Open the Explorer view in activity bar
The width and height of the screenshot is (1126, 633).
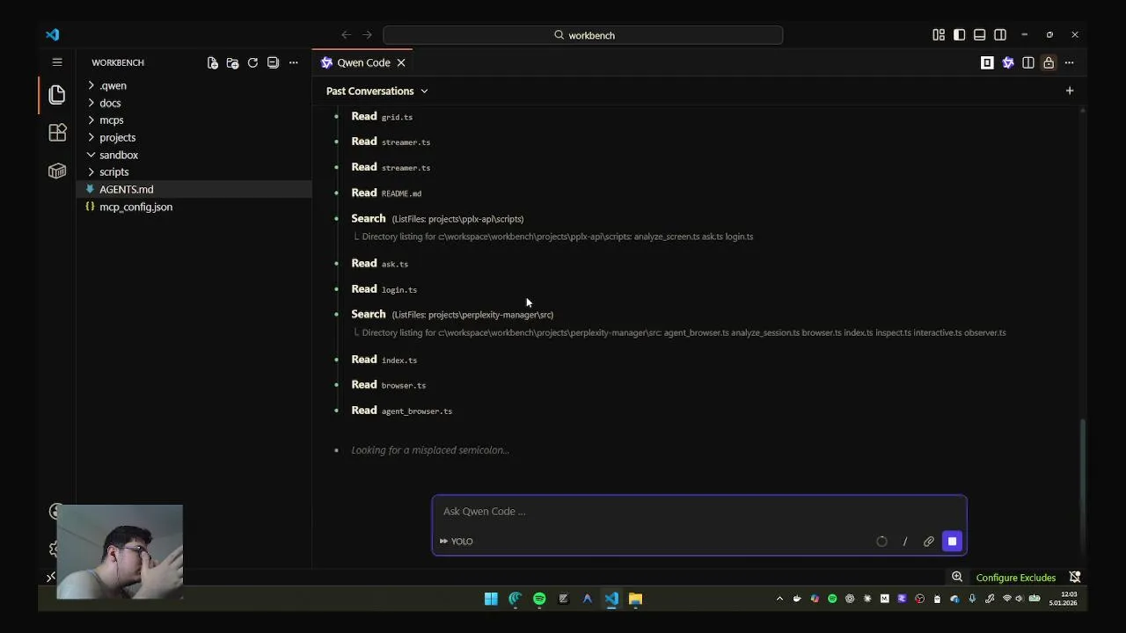point(57,94)
